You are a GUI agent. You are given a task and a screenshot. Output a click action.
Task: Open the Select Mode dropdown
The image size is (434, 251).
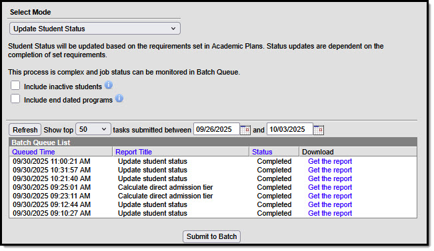tap(95, 29)
